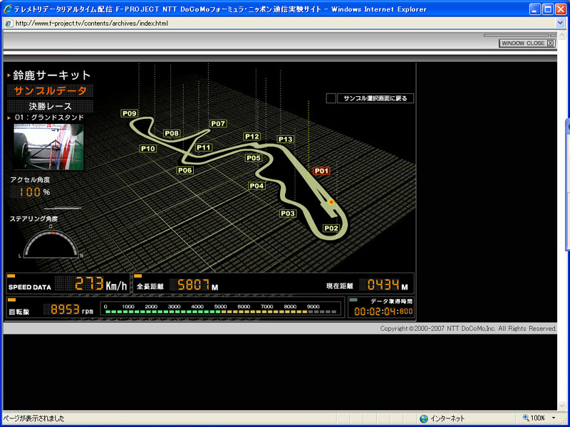Select track marker P08
Screen dimensions: 570x427
[172, 133]
